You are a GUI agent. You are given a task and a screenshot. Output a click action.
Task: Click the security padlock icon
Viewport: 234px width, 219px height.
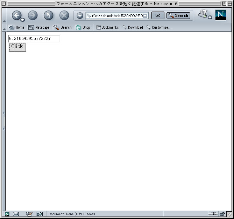click(222, 214)
